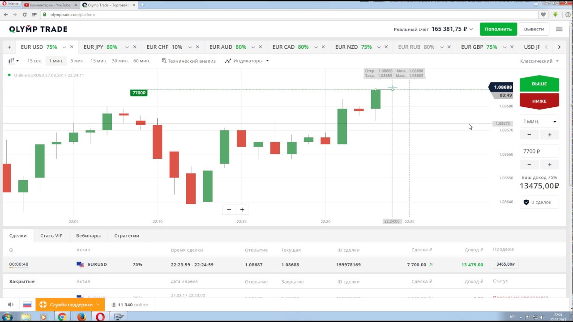Open the Стать VIP tab
Screen dimensions: 573x322
click(x=51, y=236)
